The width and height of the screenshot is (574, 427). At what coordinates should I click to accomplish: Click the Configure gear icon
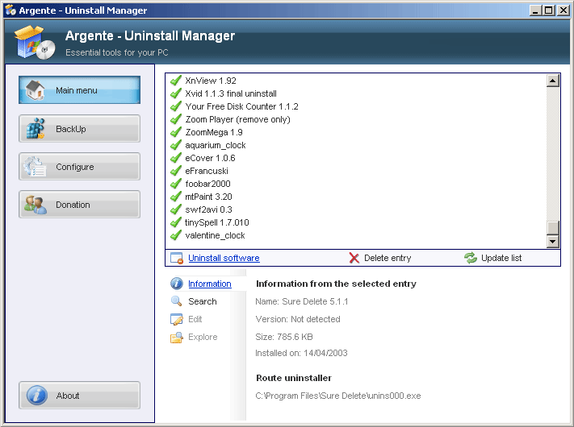(36, 167)
